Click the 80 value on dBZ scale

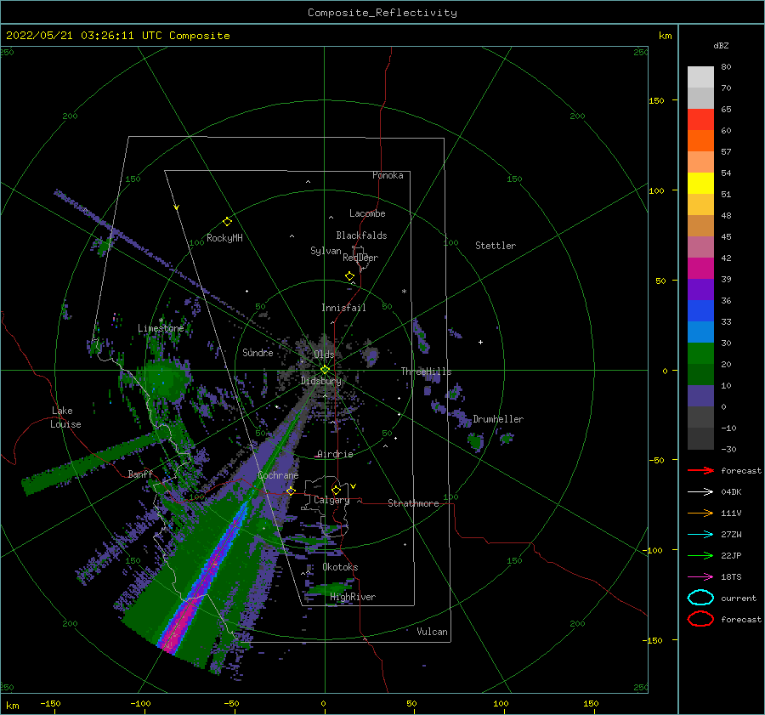click(x=726, y=67)
